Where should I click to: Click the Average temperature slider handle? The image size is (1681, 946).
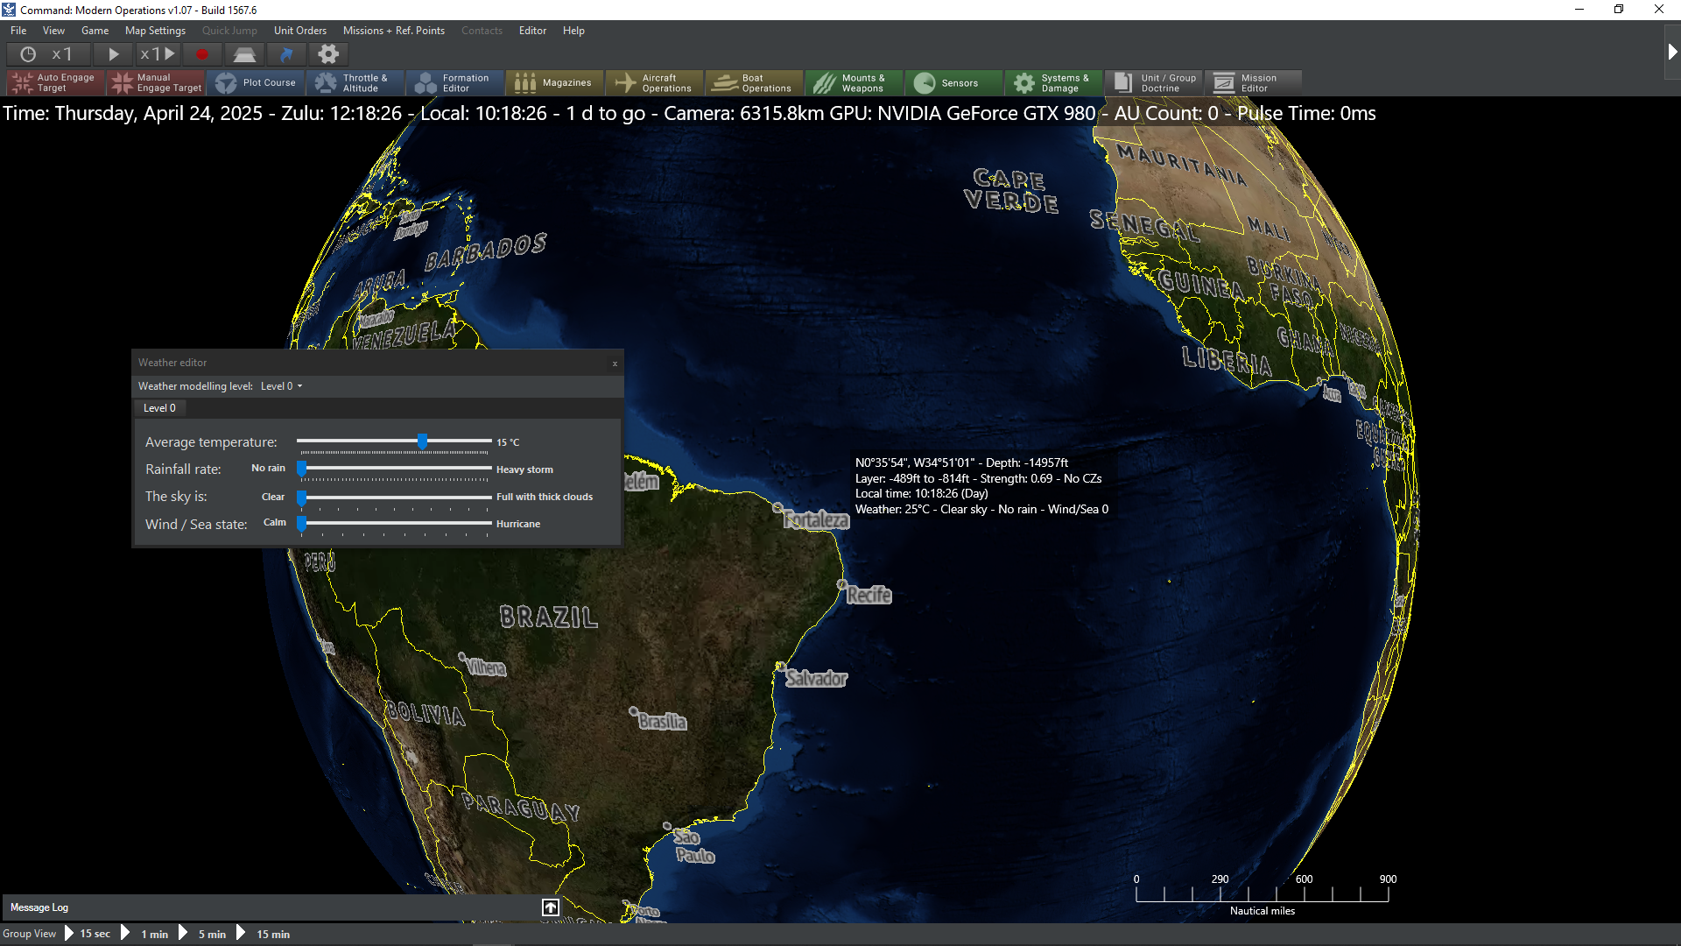423,441
